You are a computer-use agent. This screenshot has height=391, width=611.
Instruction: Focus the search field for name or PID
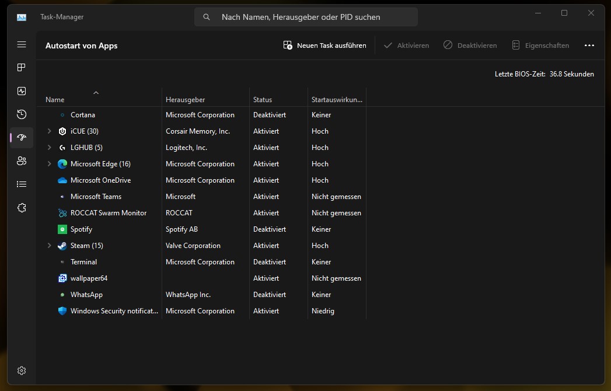[x=306, y=17]
